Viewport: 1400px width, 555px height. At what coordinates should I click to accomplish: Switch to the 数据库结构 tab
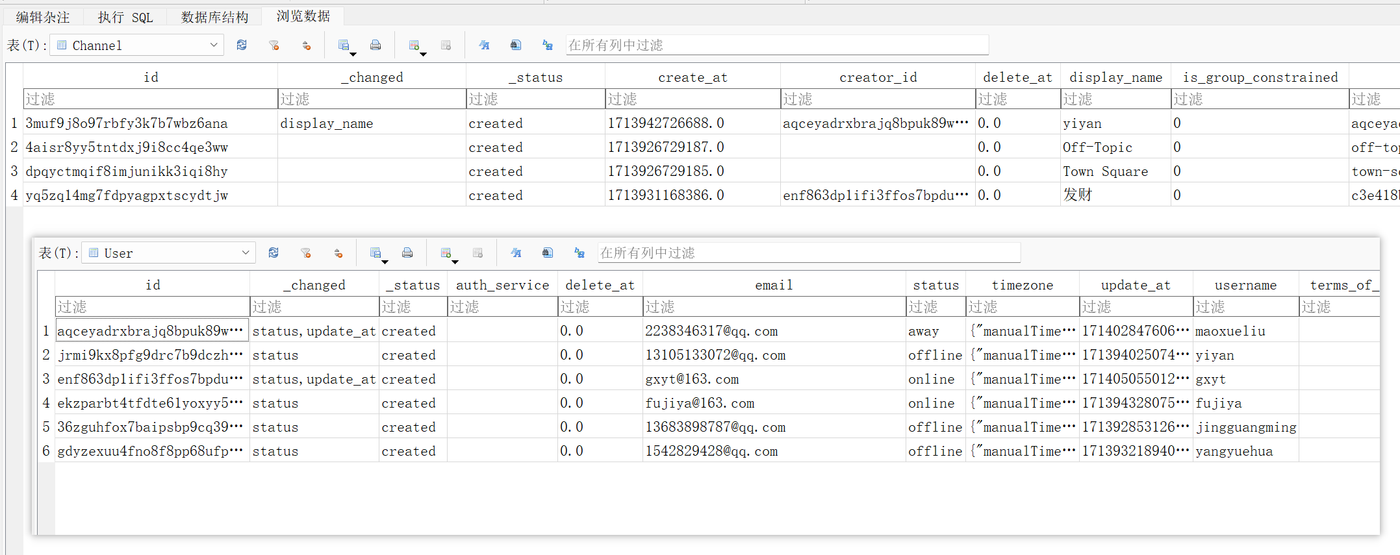click(x=214, y=17)
